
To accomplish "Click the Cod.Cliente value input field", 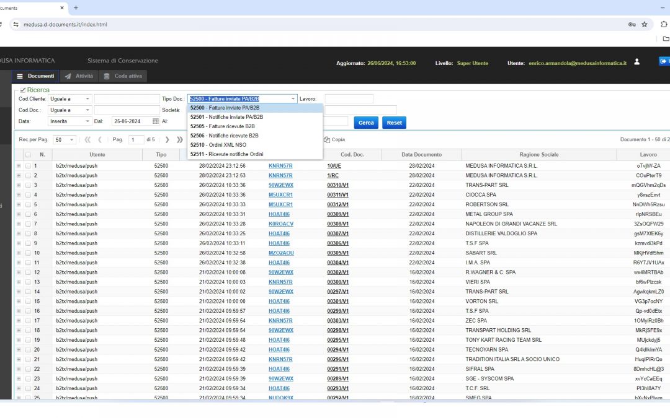I will (127, 98).
